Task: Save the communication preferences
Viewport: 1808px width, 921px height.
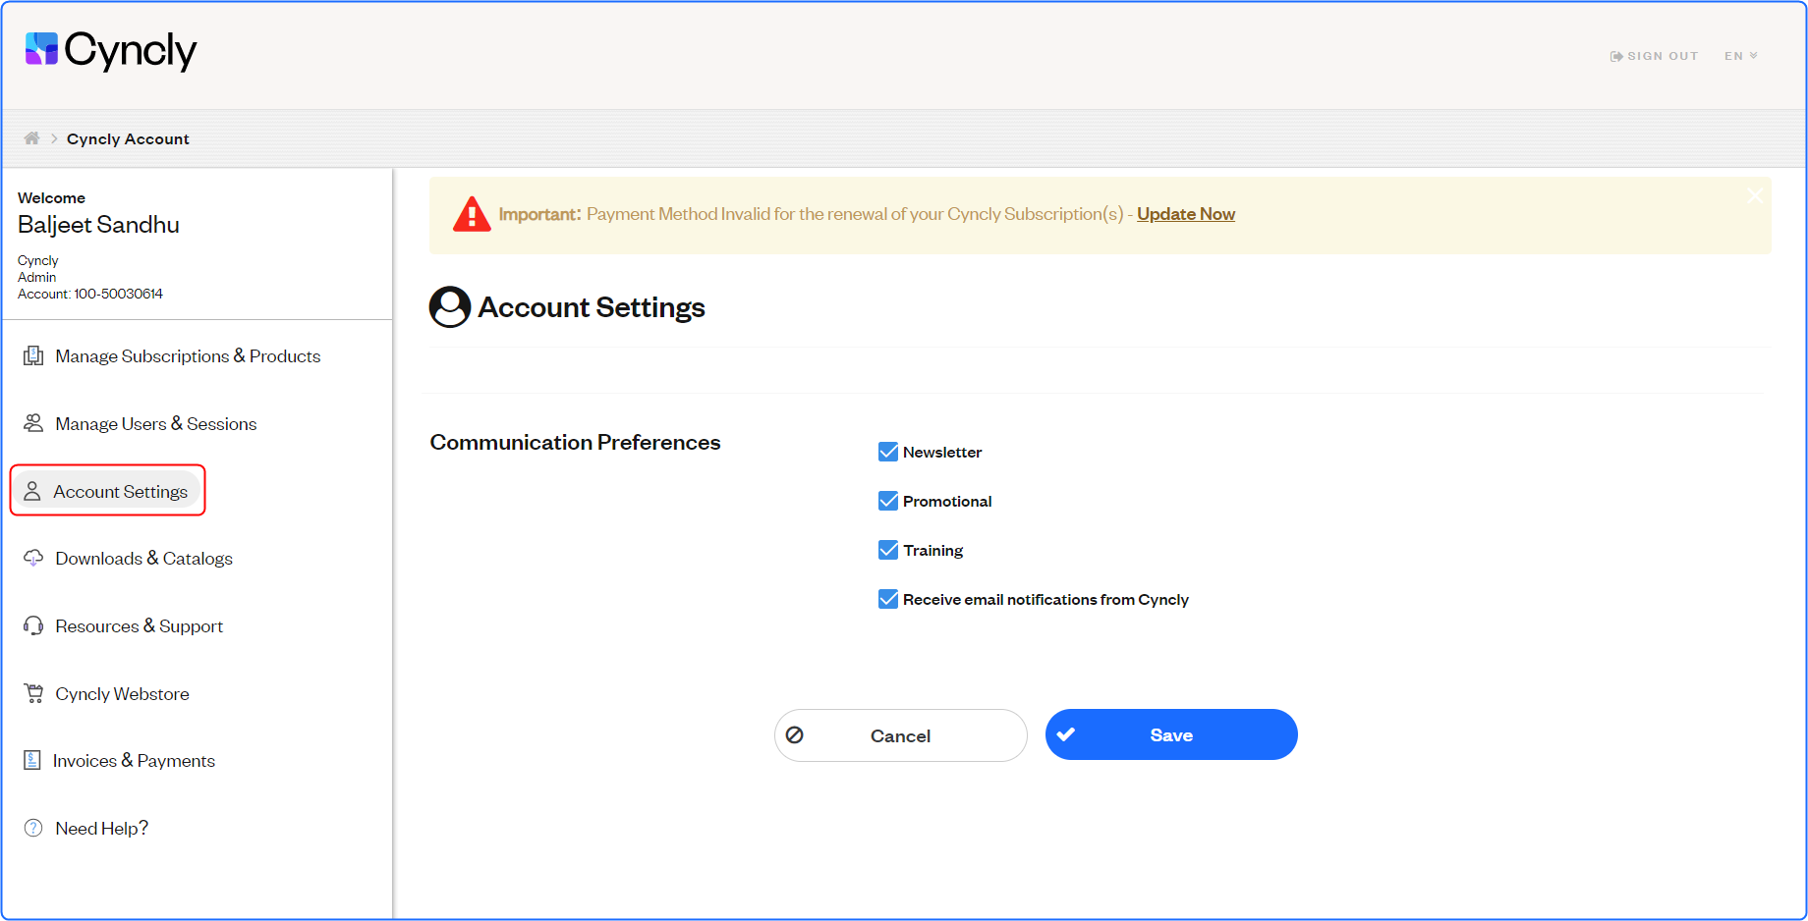Action: 1170,734
